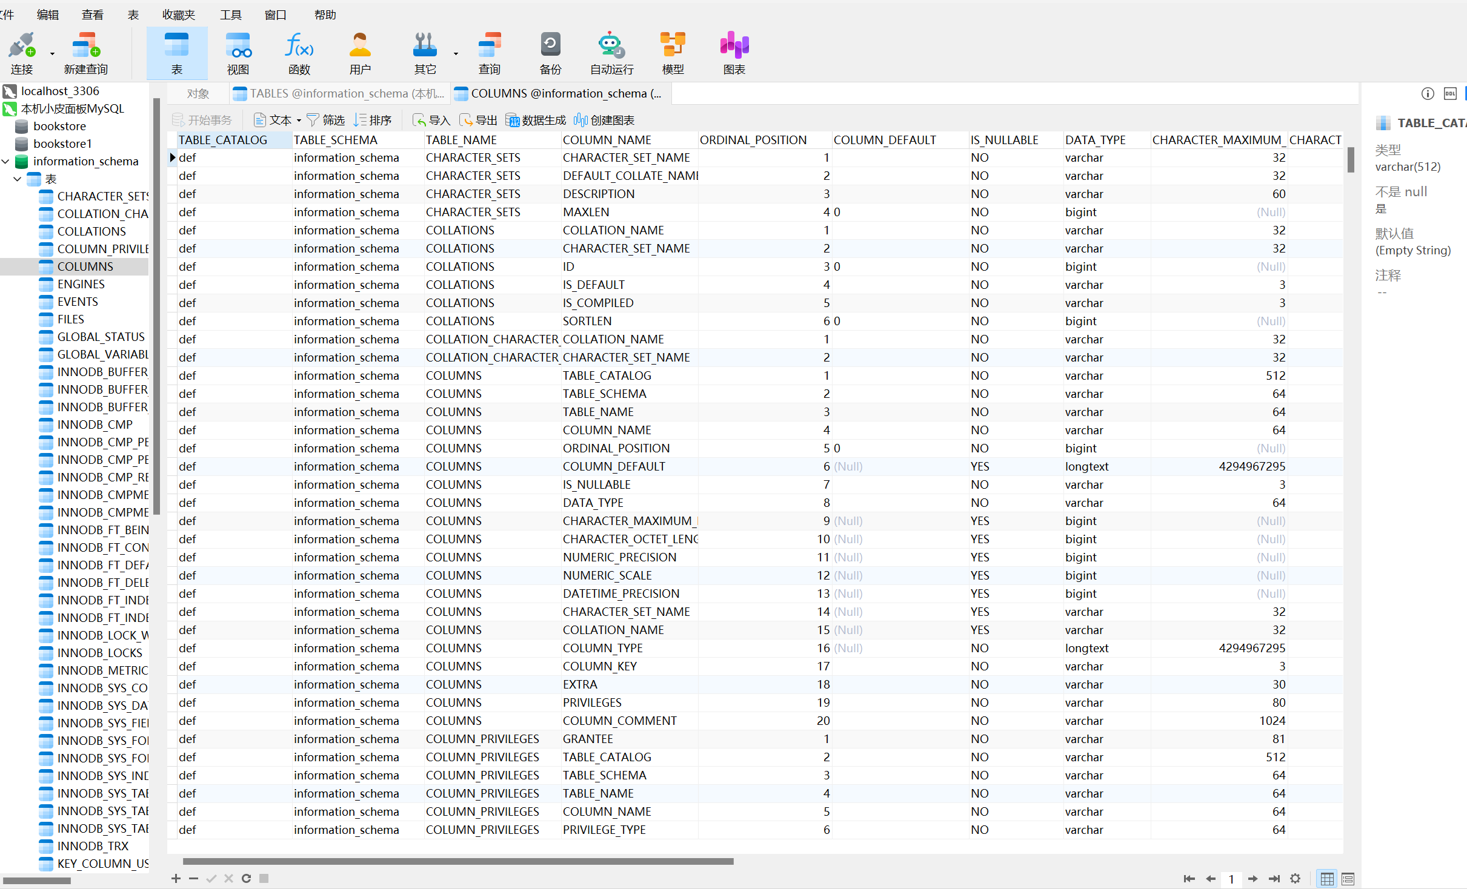Collapse the 表 tables node
This screenshot has height=889, width=1467.
coord(18,179)
